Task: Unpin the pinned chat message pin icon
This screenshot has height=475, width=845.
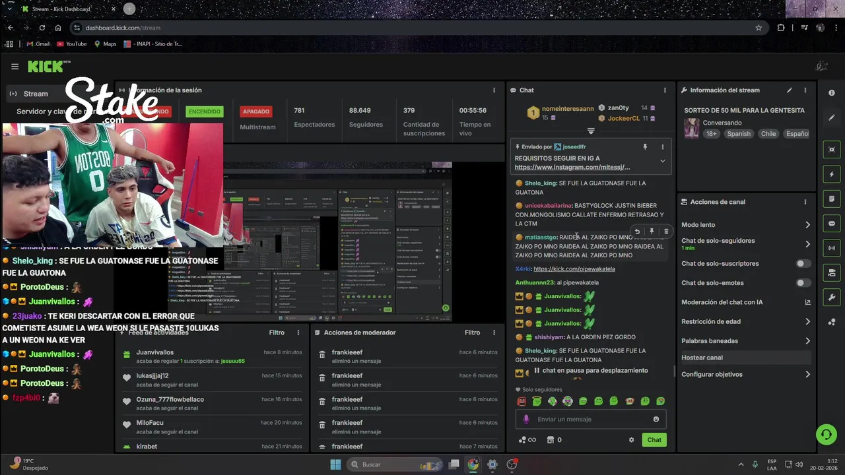Action: pyautogui.click(x=645, y=147)
